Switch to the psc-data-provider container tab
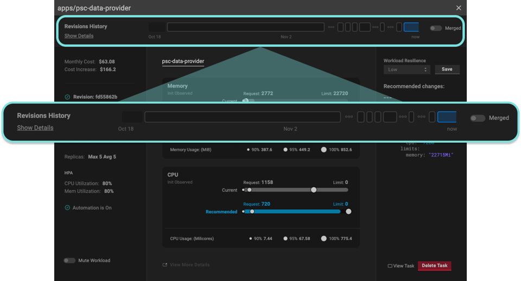521x281 pixels. coord(183,61)
